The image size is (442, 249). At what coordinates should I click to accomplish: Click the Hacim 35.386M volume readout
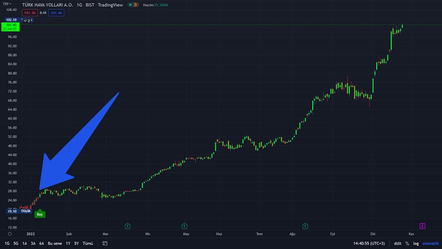pos(155,5)
